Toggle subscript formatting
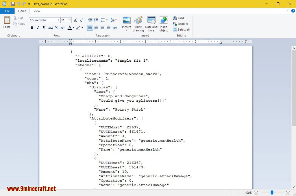Screen dimensions: 296x196 (x=57, y=28)
